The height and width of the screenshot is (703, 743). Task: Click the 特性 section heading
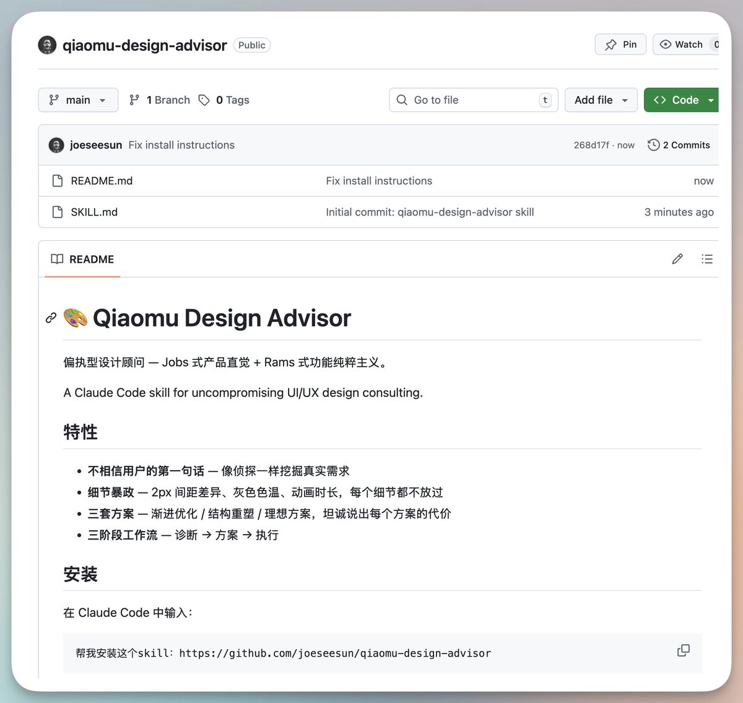point(80,432)
